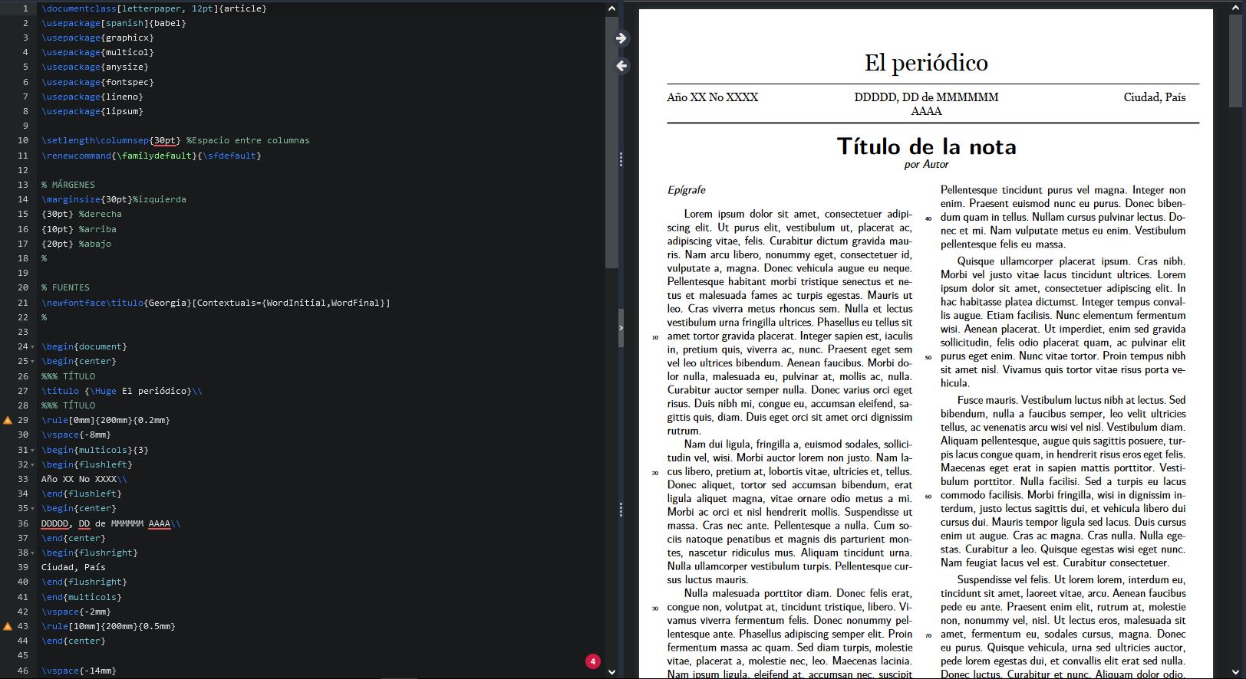Click line number 21 in the gutter
The width and height of the screenshot is (1246, 679).
[x=23, y=303]
